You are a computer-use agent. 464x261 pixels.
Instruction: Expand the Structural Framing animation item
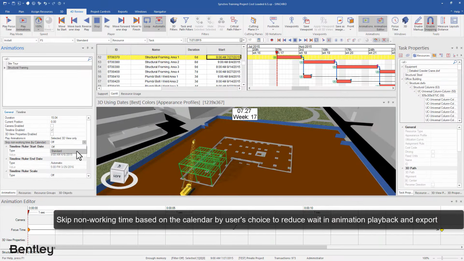tap(5, 68)
